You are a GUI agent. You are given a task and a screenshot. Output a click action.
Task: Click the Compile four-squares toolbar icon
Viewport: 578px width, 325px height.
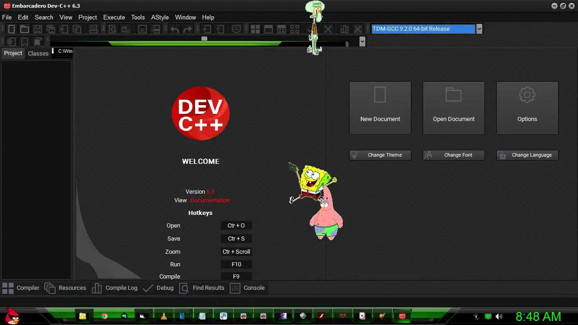coord(255,29)
